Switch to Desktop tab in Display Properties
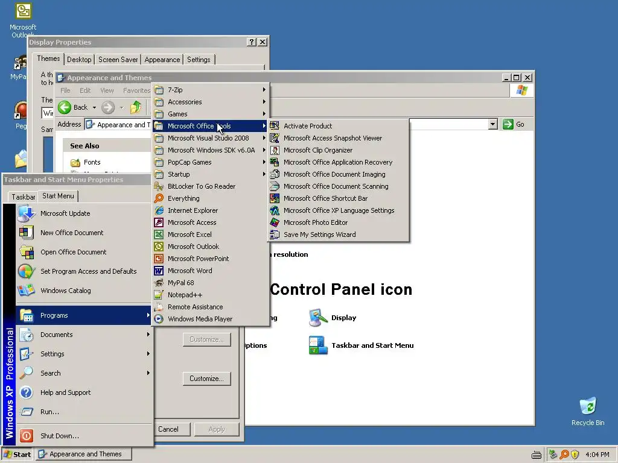618x463 pixels. [79, 60]
